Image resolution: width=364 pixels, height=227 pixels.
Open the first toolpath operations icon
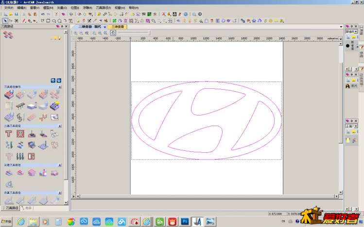pos(9,95)
